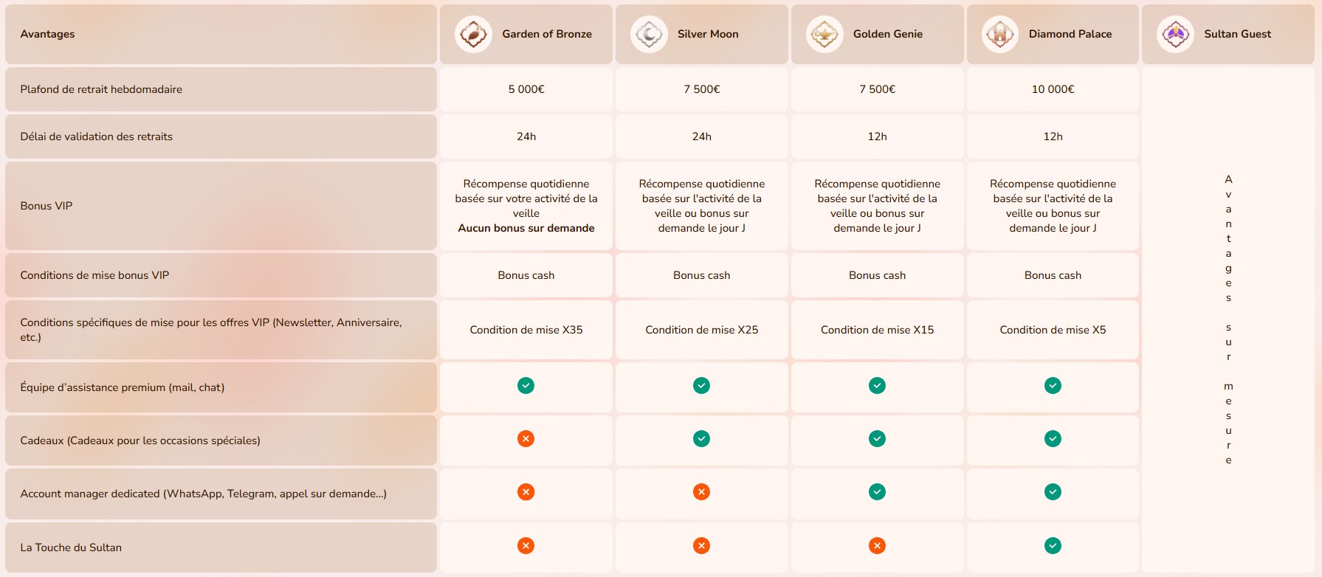Image resolution: width=1322 pixels, height=577 pixels.
Task: Click orange cross for Silver Moon account manager
Action: point(701,492)
